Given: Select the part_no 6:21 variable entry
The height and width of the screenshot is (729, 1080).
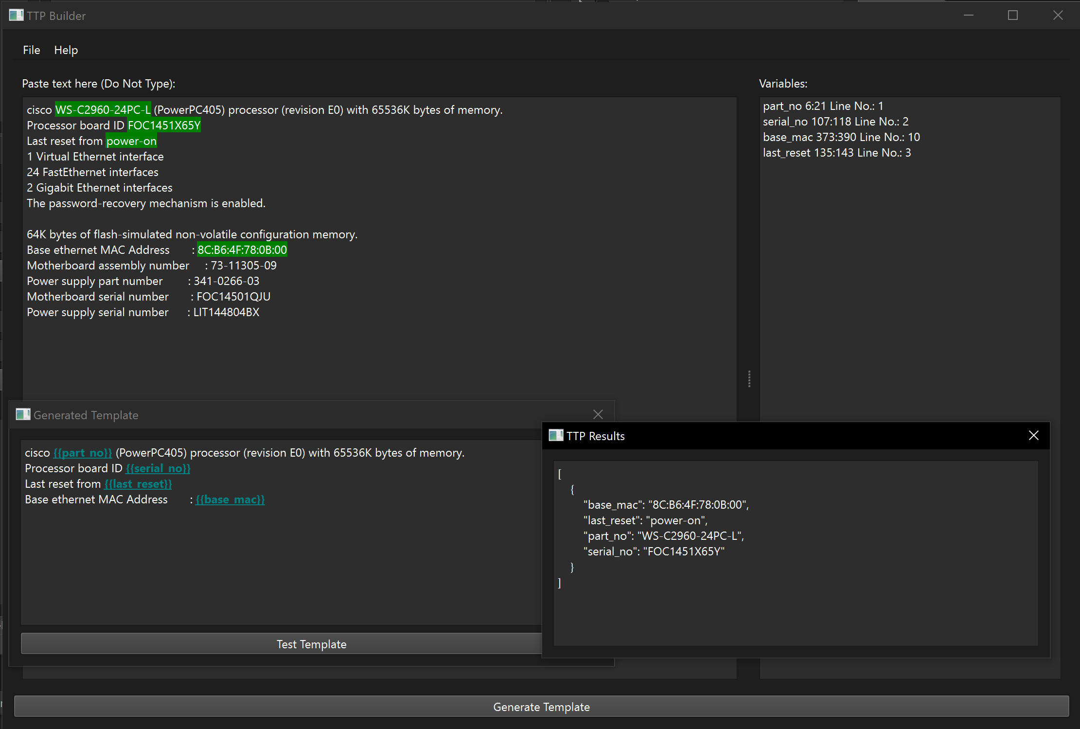Looking at the screenshot, I should click(x=823, y=106).
